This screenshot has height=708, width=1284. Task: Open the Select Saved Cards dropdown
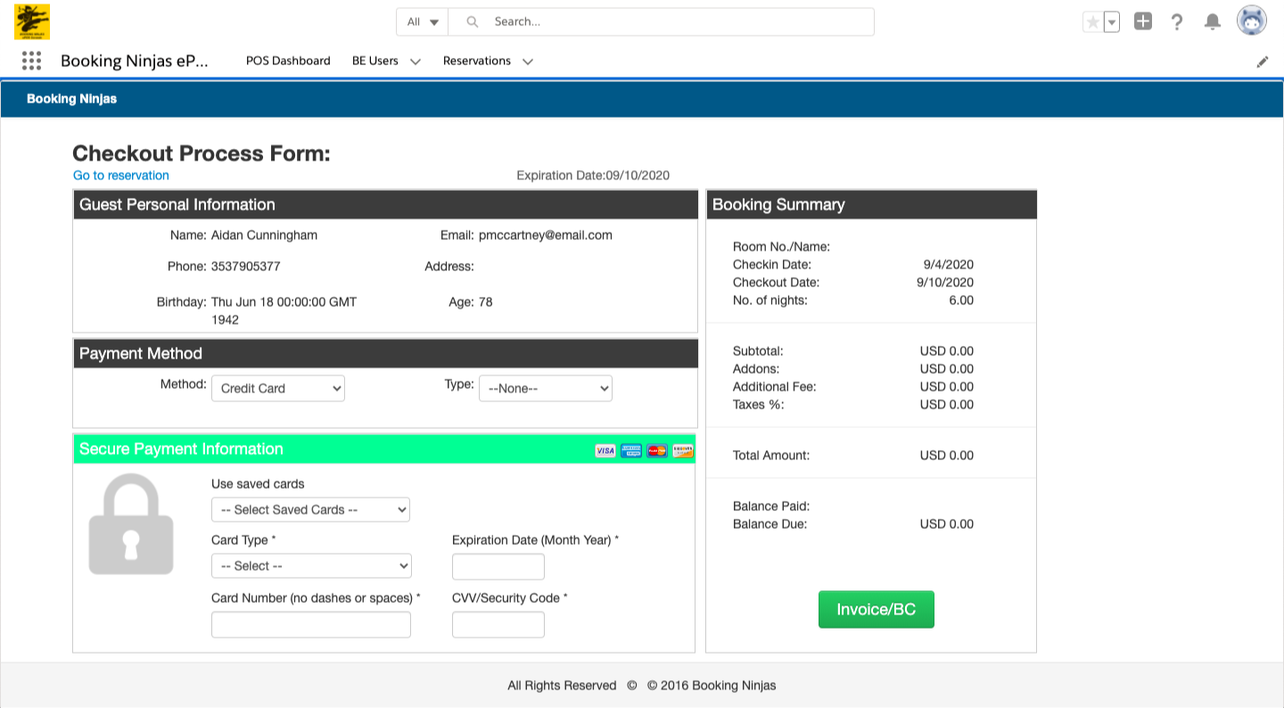(310, 509)
